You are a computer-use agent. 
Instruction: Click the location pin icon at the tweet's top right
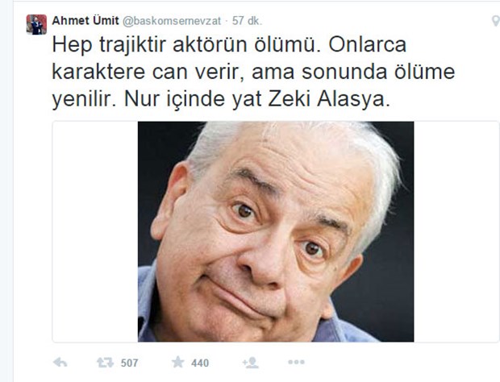click(495, 21)
